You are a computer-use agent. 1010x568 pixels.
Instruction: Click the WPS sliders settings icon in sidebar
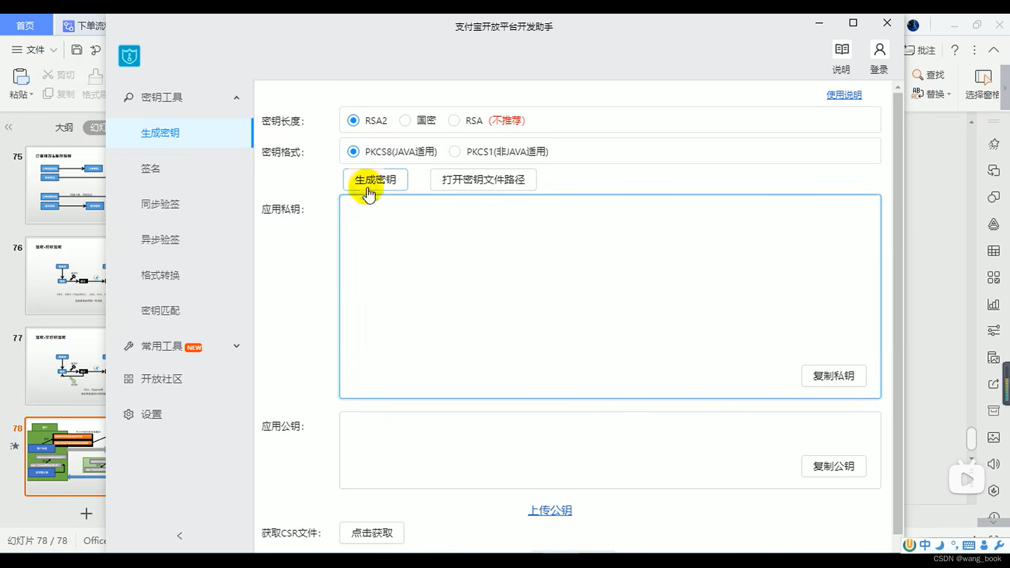[x=994, y=330]
